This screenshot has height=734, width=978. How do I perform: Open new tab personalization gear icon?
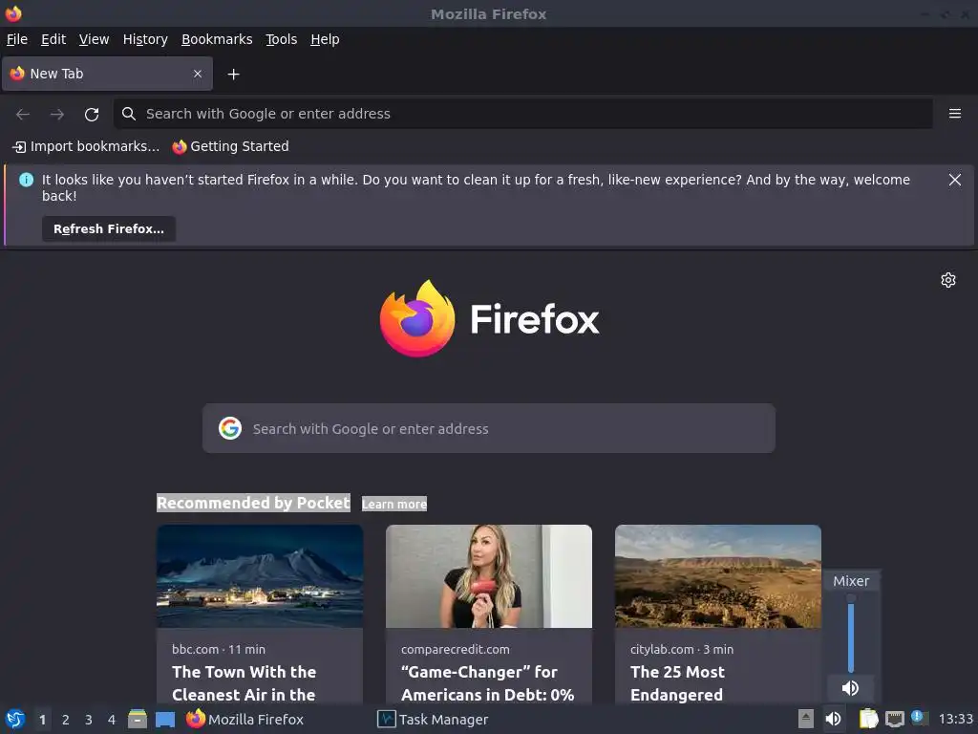pos(948,280)
